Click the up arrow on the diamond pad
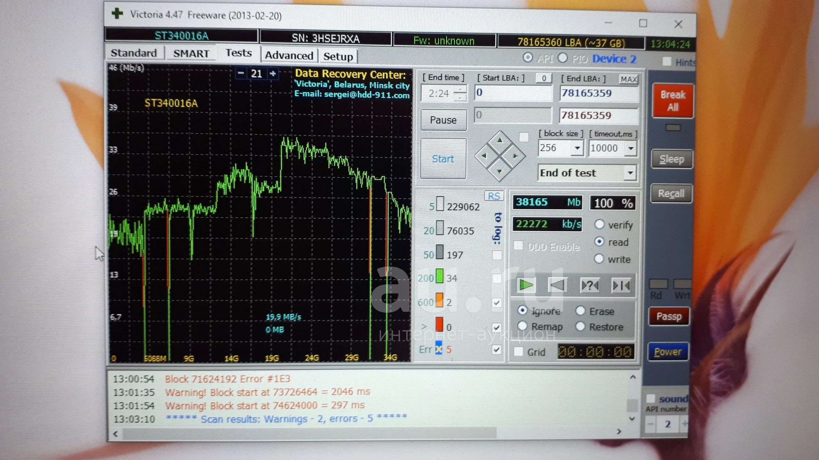The height and width of the screenshot is (460, 819). tap(500, 140)
